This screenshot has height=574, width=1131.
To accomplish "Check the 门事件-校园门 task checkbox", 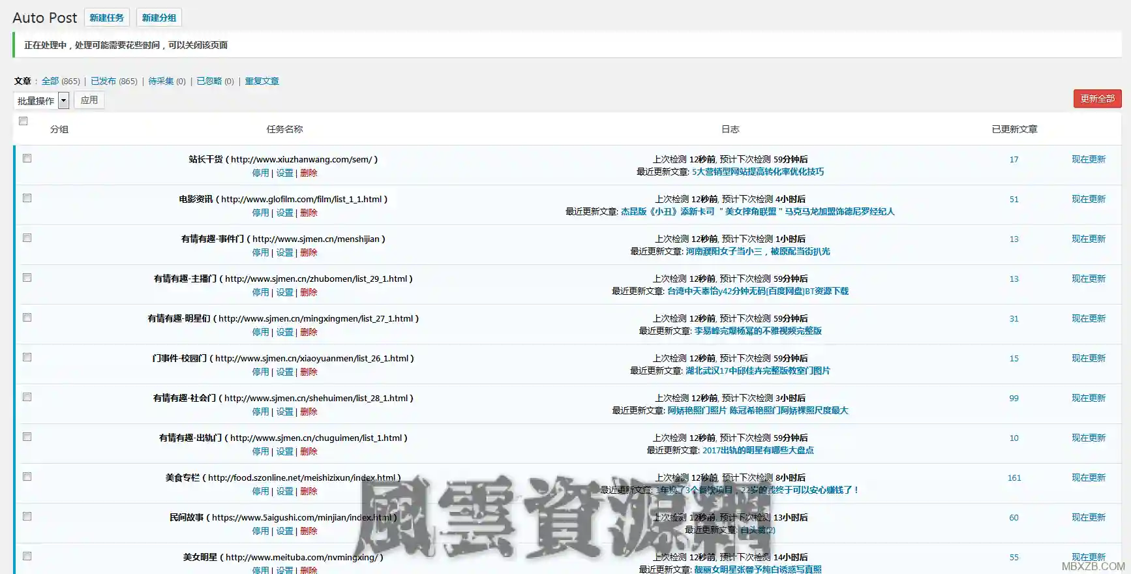I will point(27,357).
